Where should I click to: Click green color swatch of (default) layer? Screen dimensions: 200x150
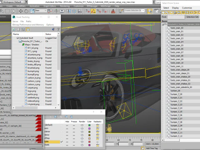pyautogui.click(x=89, y=125)
